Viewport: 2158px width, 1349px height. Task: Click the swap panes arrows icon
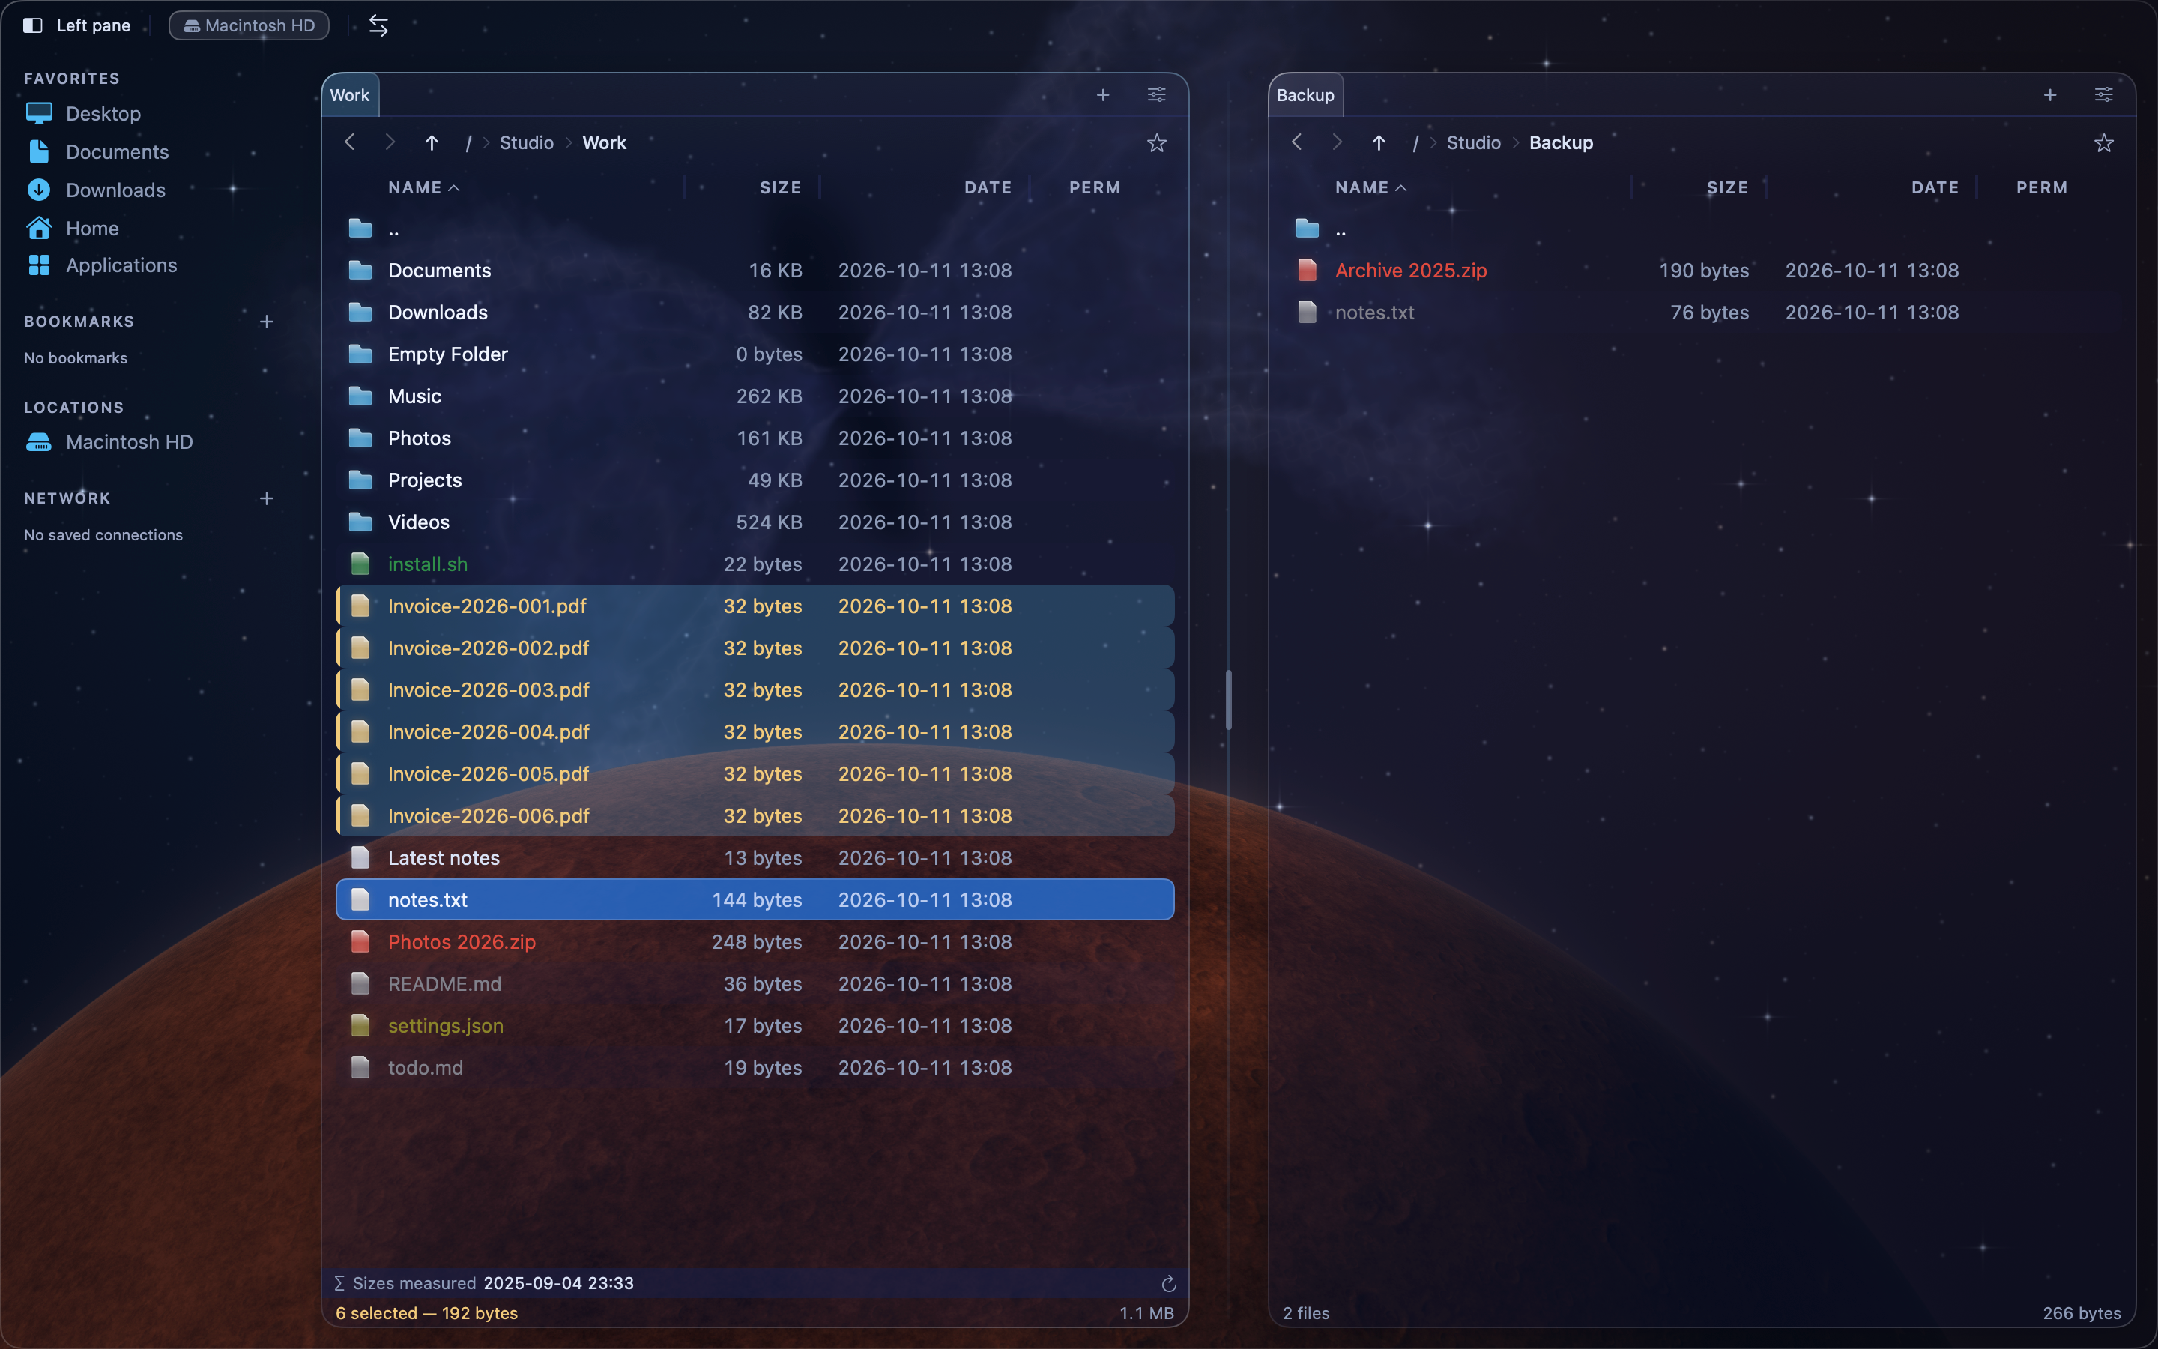[x=378, y=26]
